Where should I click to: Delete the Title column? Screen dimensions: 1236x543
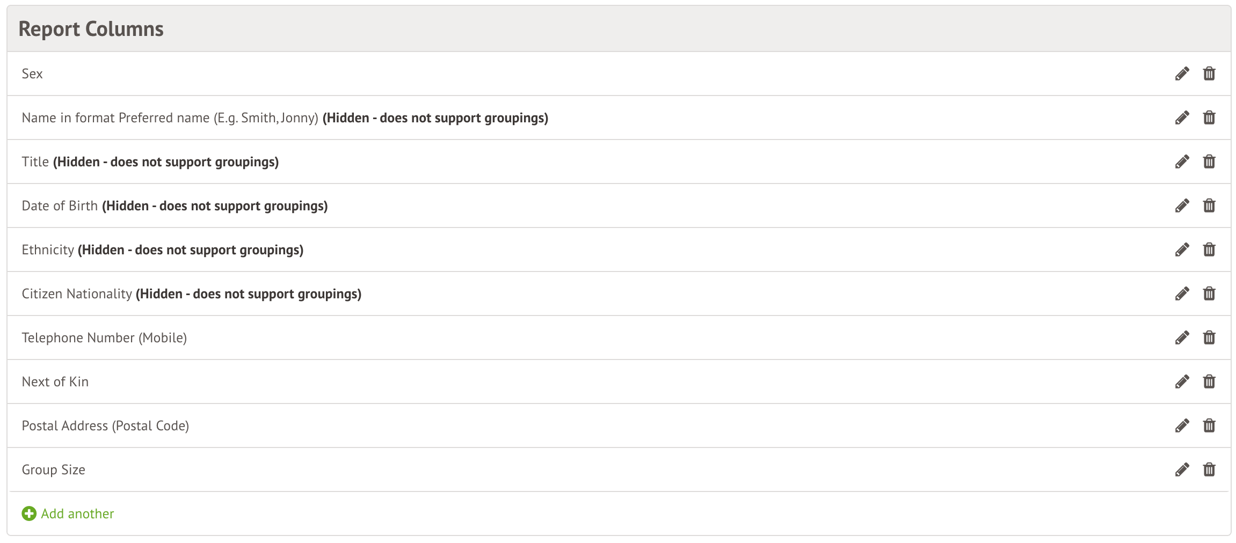point(1209,162)
